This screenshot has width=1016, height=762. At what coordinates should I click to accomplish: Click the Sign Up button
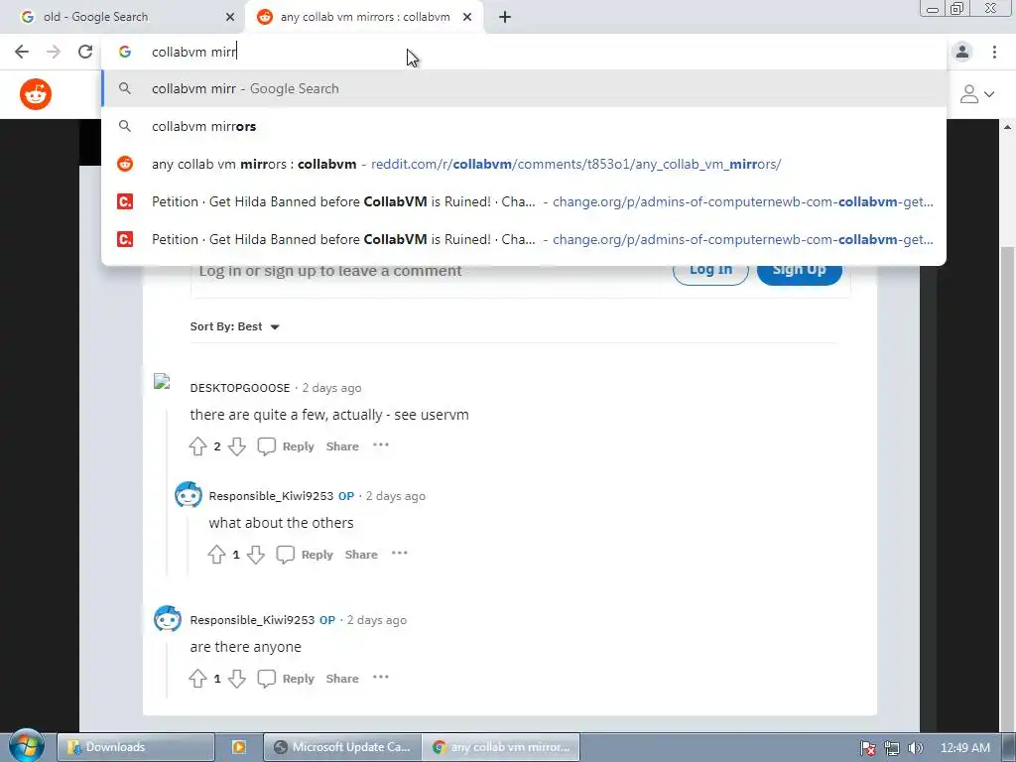pyautogui.click(x=799, y=272)
